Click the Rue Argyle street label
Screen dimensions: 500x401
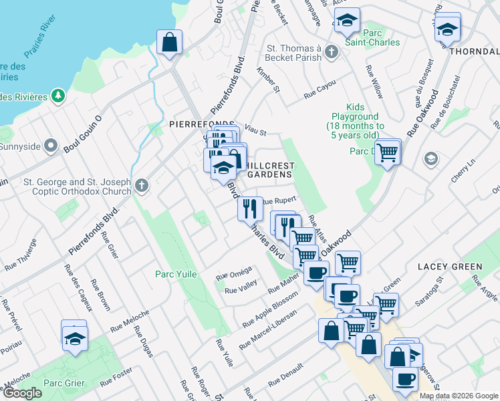(x=485, y=288)
